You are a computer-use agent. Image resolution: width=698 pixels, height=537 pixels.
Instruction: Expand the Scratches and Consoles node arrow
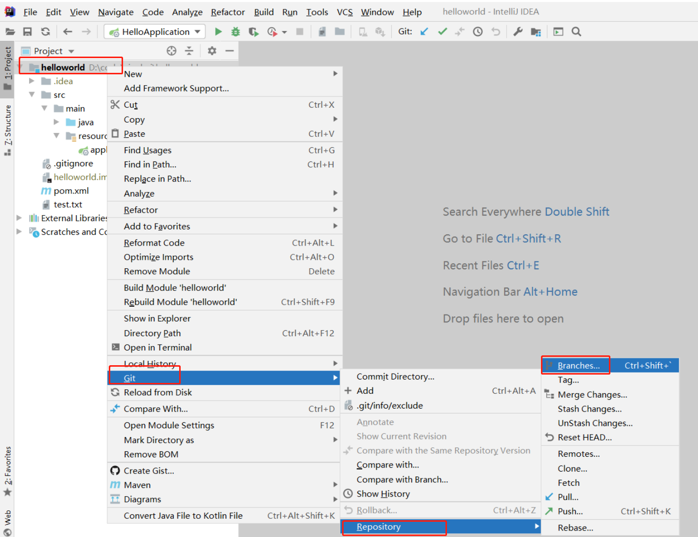click(19, 231)
